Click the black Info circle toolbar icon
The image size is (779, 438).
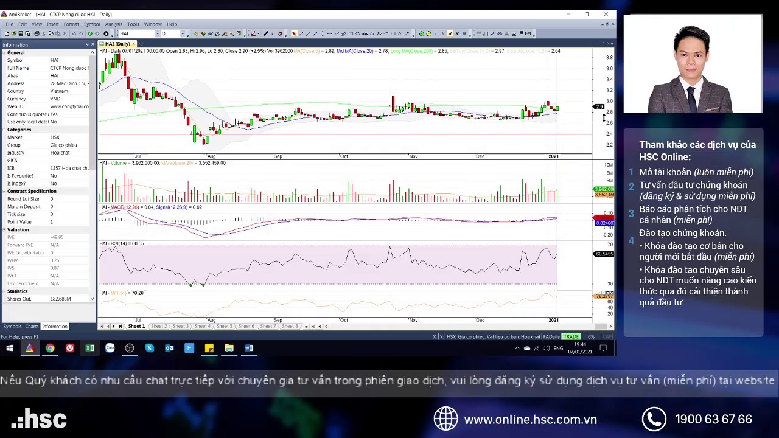click(x=106, y=33)
